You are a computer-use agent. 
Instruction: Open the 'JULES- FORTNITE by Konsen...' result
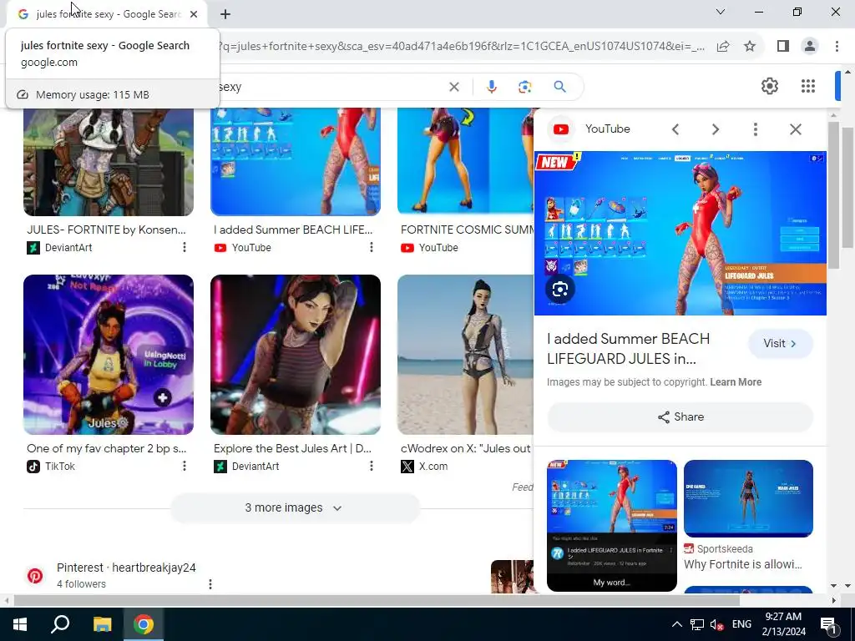(x=106, y=230)
